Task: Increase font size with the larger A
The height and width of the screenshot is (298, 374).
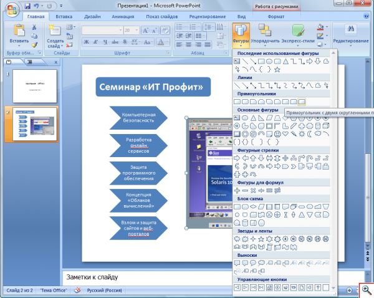Action: click(x=145, y=31)
